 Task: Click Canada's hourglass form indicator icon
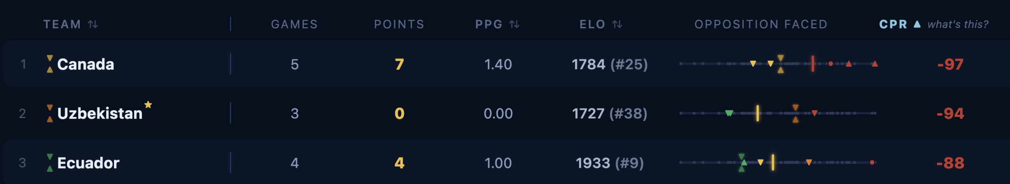coord(50,64)
